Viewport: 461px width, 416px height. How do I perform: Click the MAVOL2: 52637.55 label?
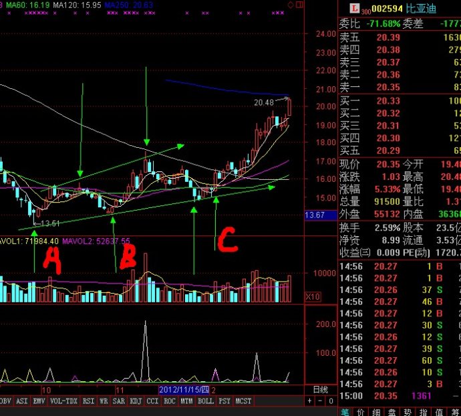tap(96, 241)
